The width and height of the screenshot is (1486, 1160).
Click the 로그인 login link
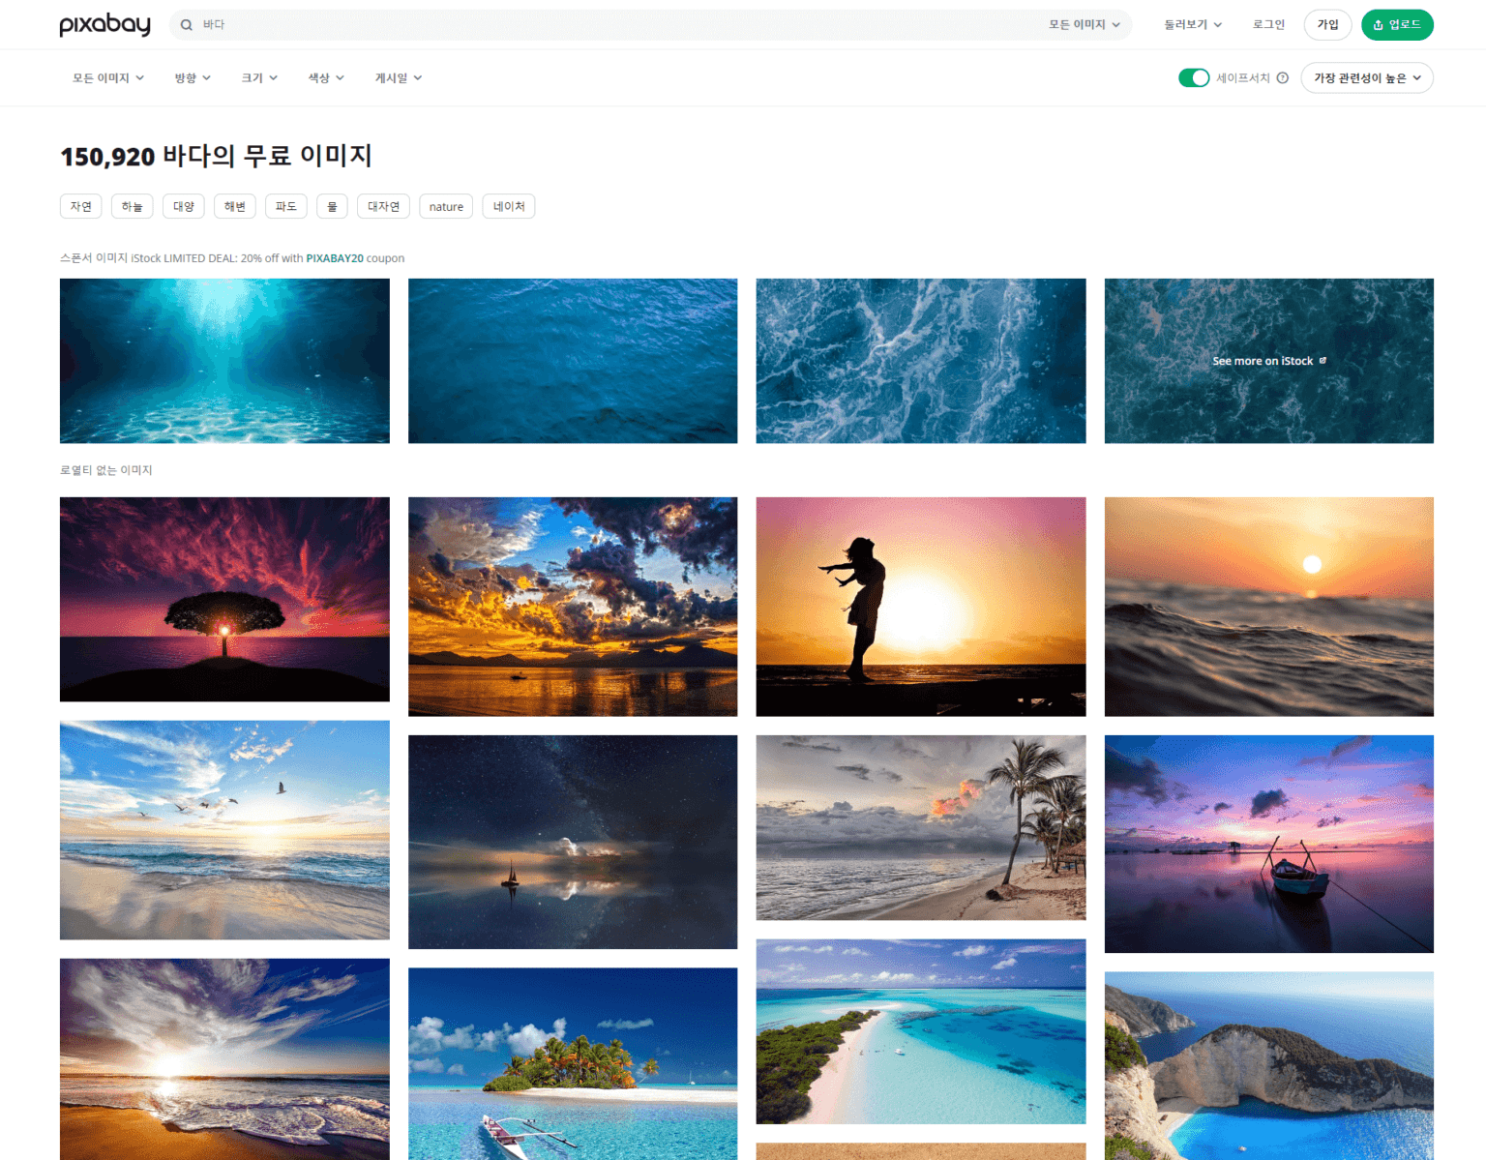tap(1268, 25)
